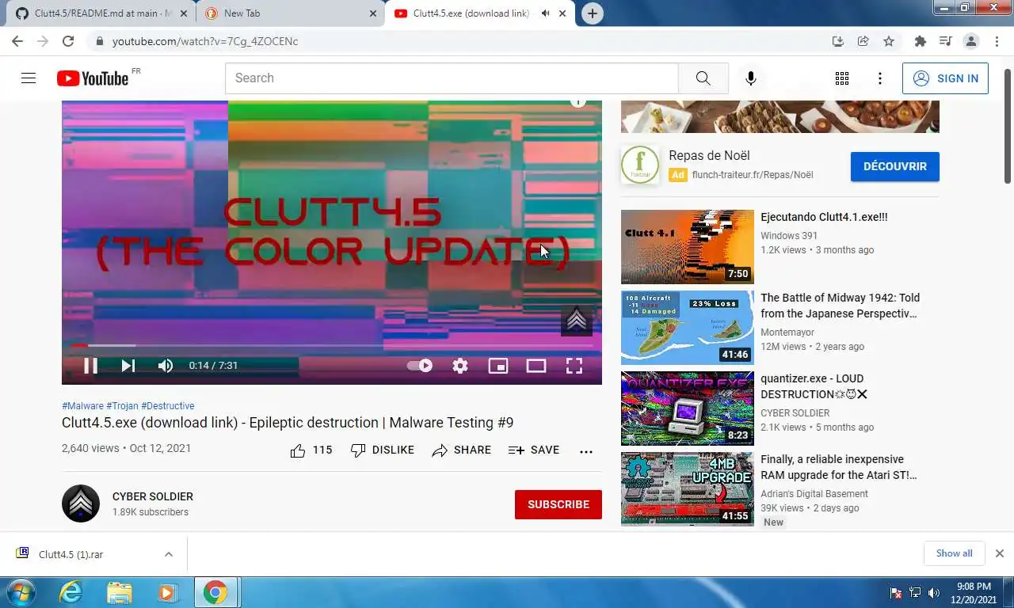Click the DISLIKE button
The image size is (1014, 608).
coord(383,450)
